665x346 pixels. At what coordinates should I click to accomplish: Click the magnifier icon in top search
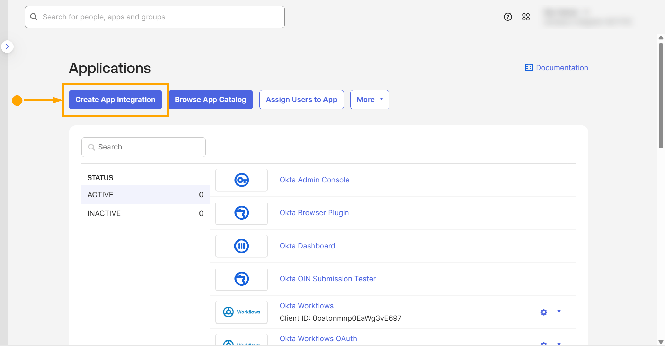[x=34, y=17]
